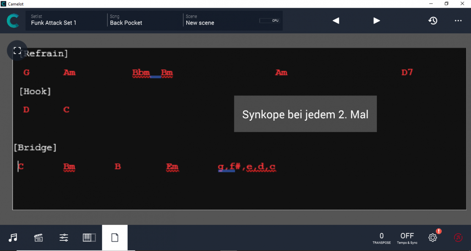Screen dimensions: 471x251
Task: Click the second Am chord in Refrain
Action: tap(281, 73)
